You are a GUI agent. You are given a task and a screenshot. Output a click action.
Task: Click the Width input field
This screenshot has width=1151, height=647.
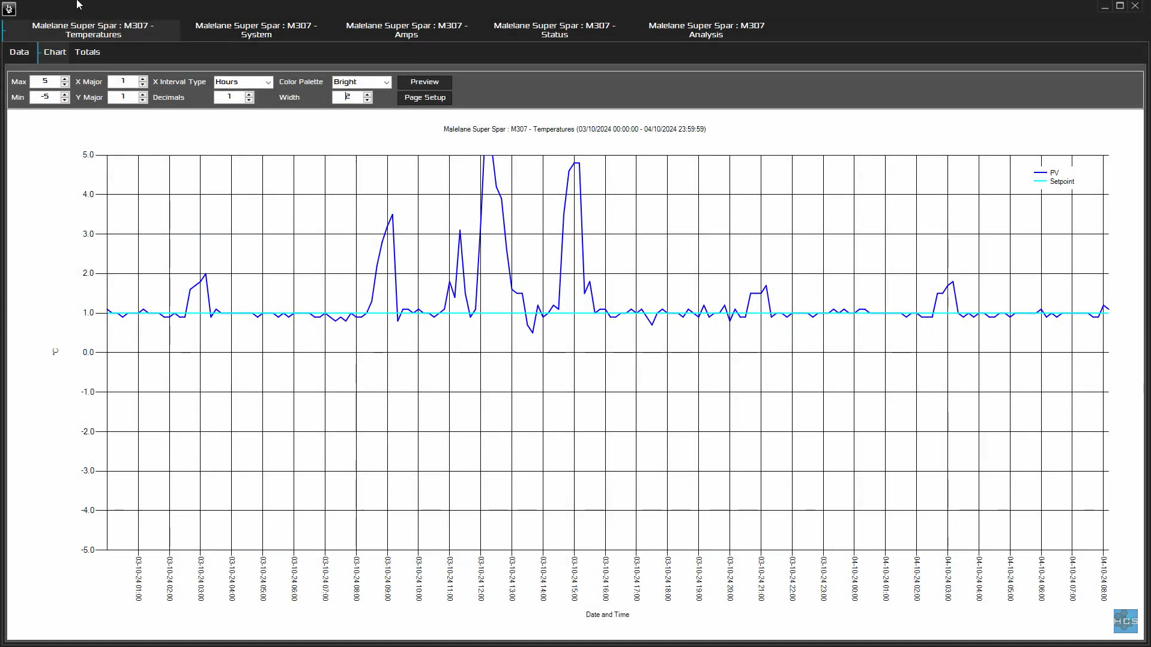coord(347,97)
